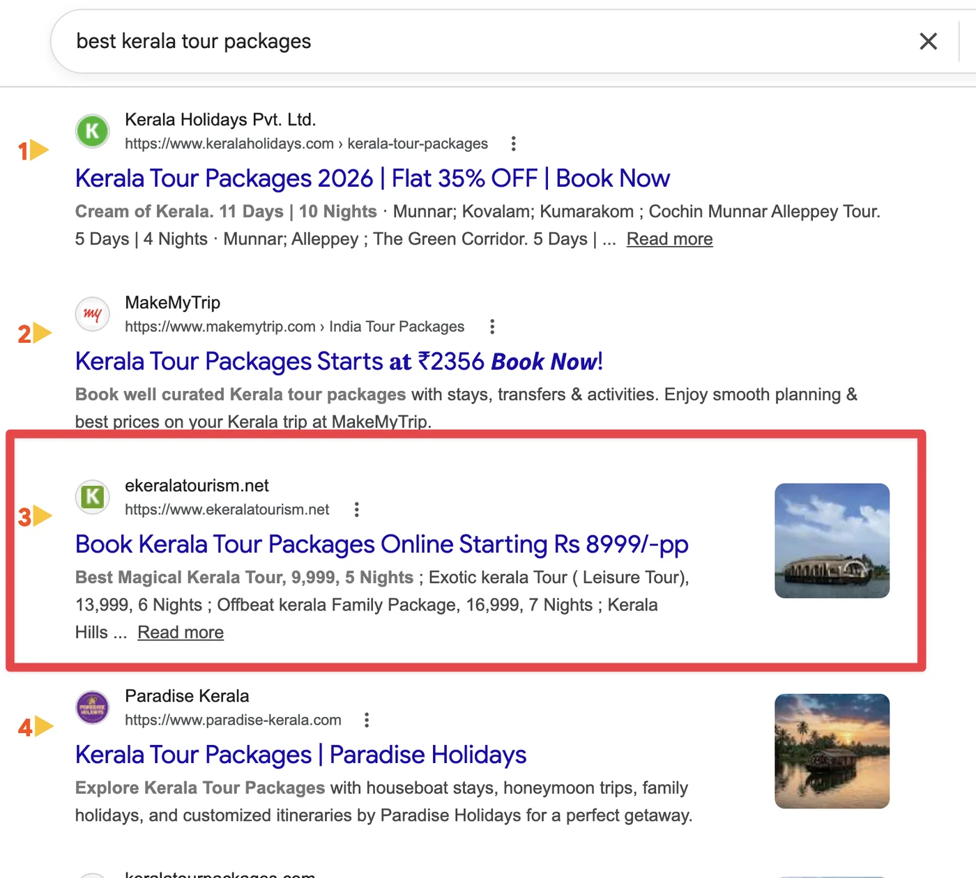Open the MakeMyTrip favicon
976x878 pixels.
point(92,314)
